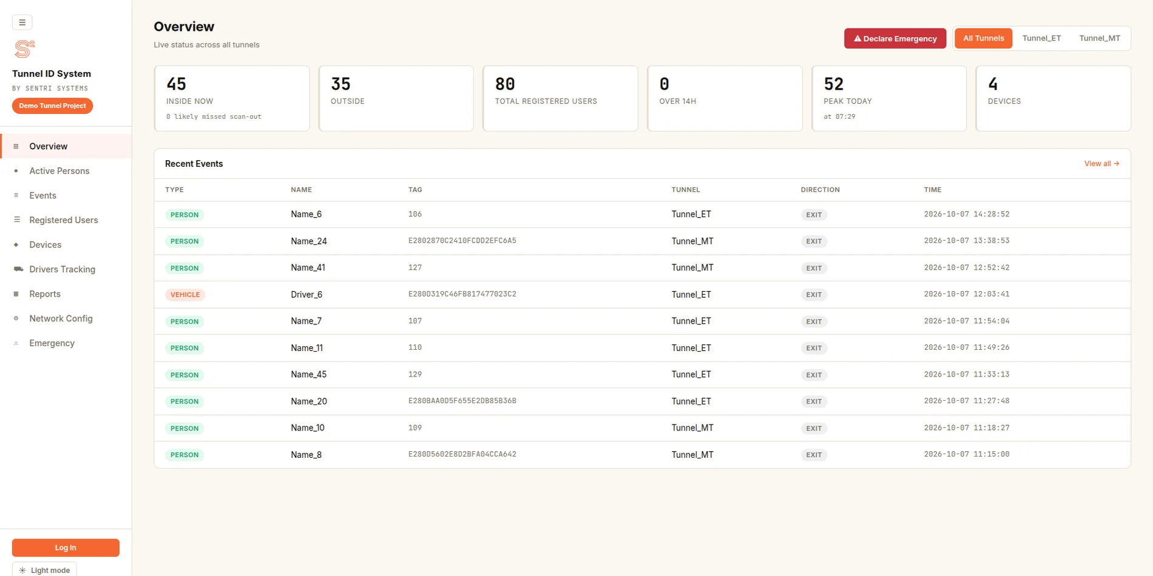Click the Devices 4 stat card
This screenshot has width=1153, height=576.
[1053, 98]
